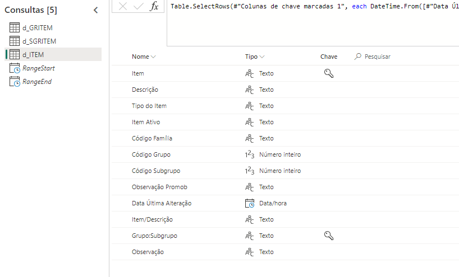Select the Item/Descrição column name

152,219
